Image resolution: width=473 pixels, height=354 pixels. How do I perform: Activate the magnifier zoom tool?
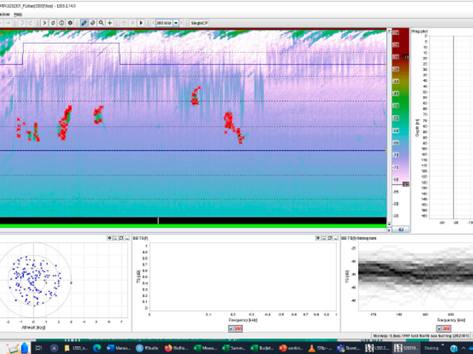click(x=101, y=23)
